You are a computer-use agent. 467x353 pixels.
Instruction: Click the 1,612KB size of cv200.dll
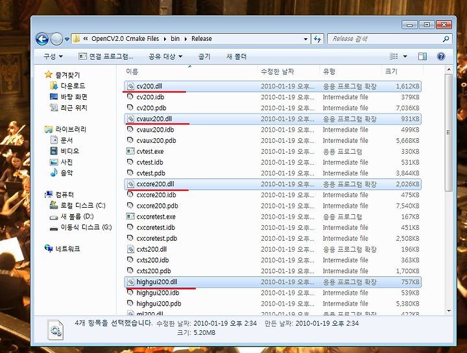[407, 86]
